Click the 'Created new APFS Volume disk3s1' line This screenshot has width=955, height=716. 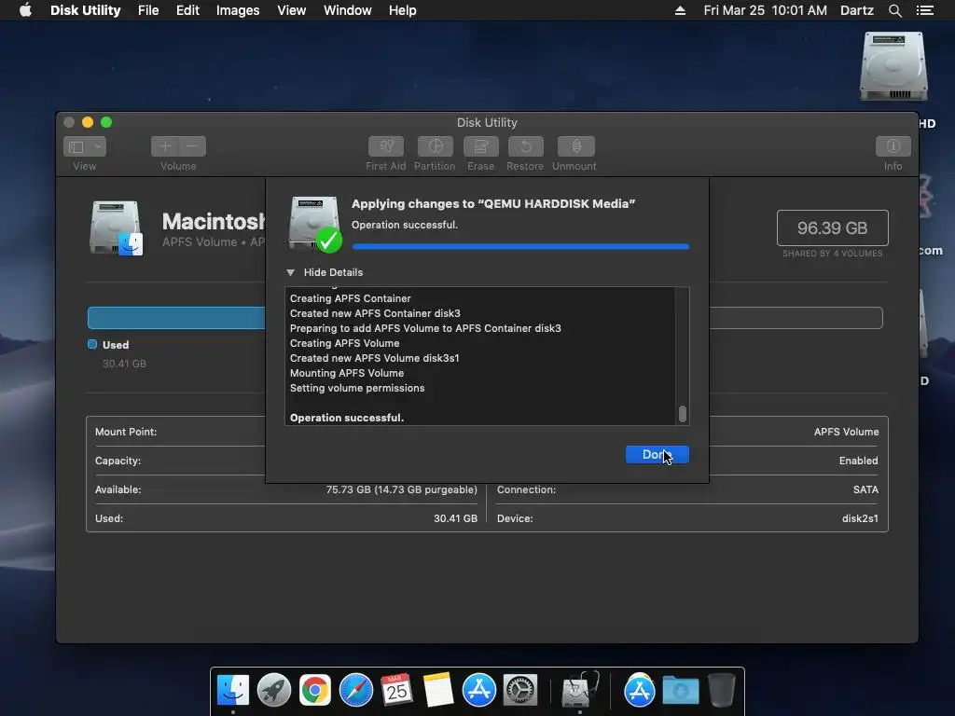click(375, 358)
